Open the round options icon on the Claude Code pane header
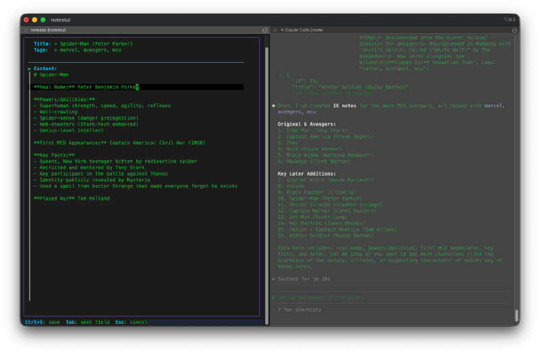 514,30
